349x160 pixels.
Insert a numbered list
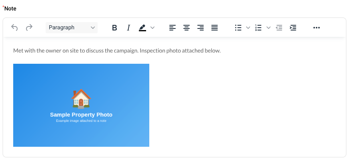(259, 28)
